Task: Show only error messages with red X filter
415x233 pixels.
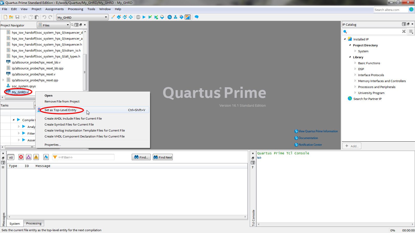Action: [x=21, y=157]
